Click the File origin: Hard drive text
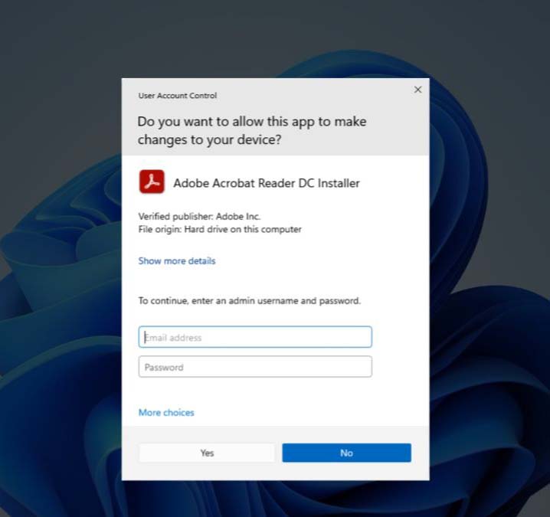Screen dimensions: 550x517 coord(220,229)
